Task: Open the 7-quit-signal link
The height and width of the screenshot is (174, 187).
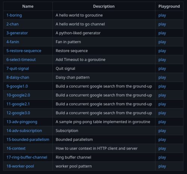Action: pyautogui.click(x=18, y=69)
